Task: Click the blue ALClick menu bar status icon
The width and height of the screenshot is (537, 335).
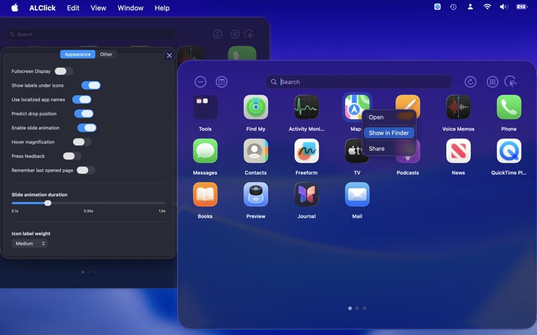Action: [438, 7]
